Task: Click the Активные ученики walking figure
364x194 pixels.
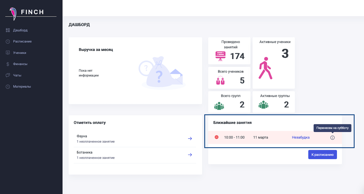Action: click(x=265, y=68)
